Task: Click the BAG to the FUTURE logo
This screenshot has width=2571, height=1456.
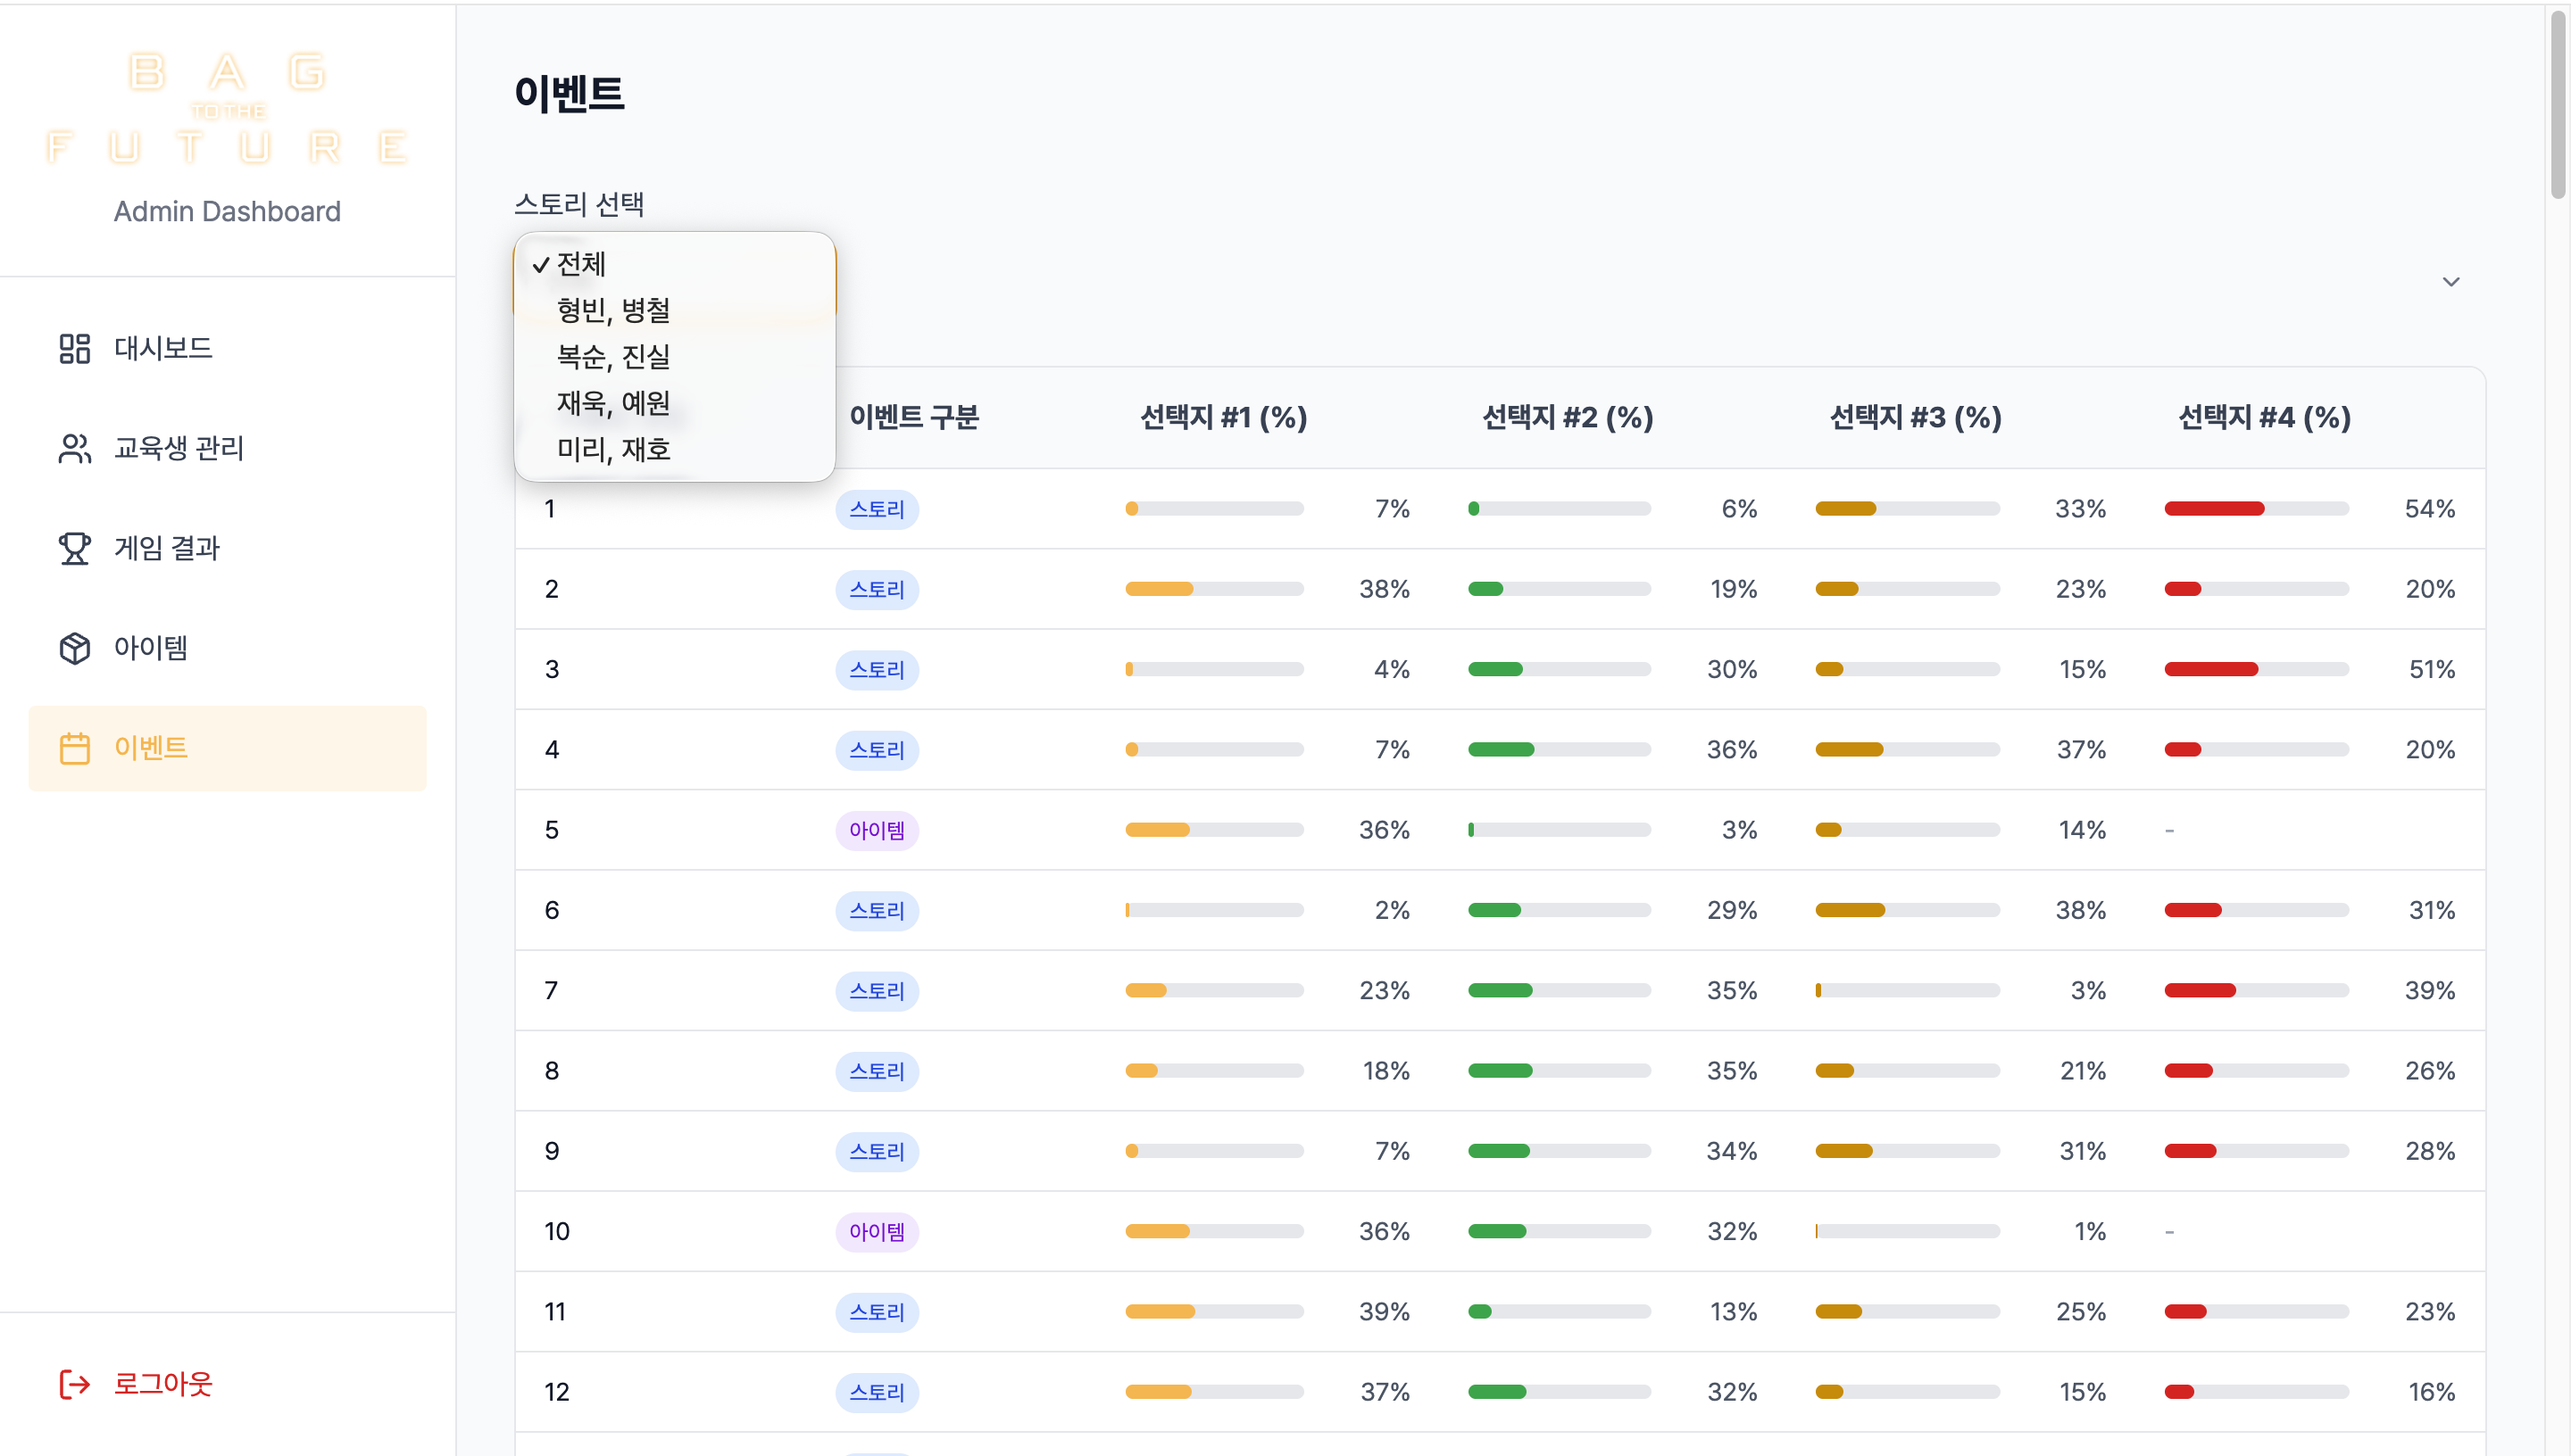Action: (227, 108)
